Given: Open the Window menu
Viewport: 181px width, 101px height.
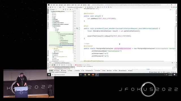Looking at the screenshot, I should pos(85,5).
